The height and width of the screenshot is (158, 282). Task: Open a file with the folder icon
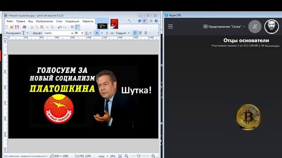(12, 27)
